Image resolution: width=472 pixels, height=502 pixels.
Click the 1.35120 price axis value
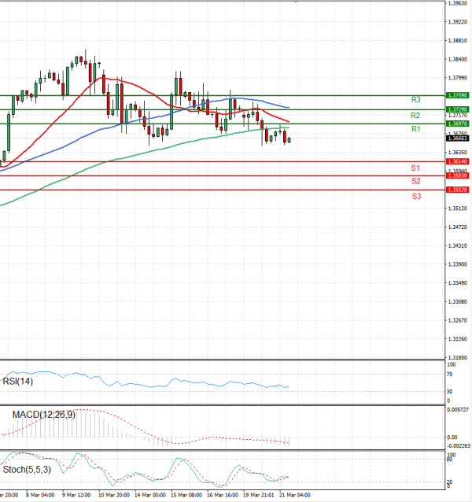458,209
